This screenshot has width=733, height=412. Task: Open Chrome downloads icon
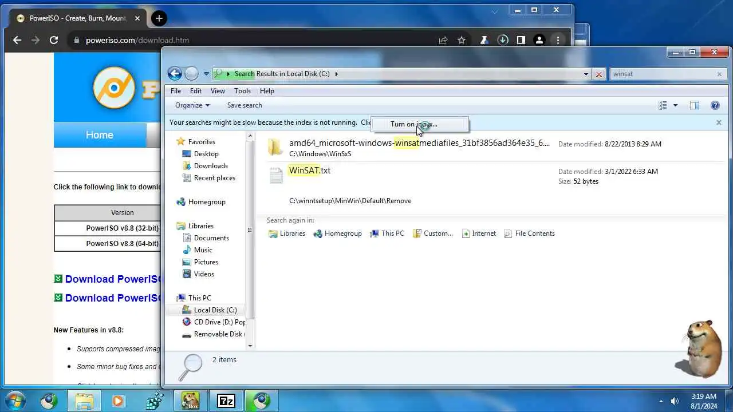(503, 40)
